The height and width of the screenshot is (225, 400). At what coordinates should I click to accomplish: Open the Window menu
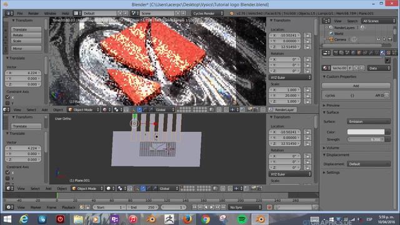pos(50,13)
